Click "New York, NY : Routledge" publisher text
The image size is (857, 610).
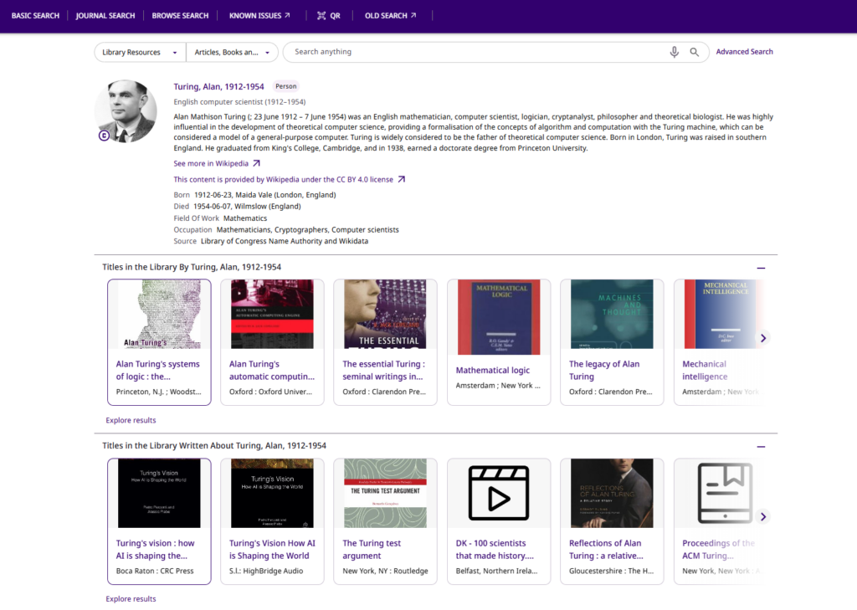pos(385,572)
